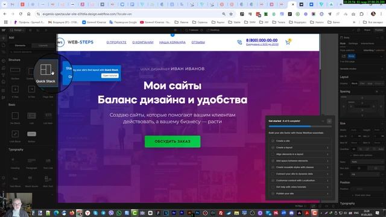The image size is (386, 217).
Task: Toggle Add space between elements checkbox
Action: coord(273,161)
